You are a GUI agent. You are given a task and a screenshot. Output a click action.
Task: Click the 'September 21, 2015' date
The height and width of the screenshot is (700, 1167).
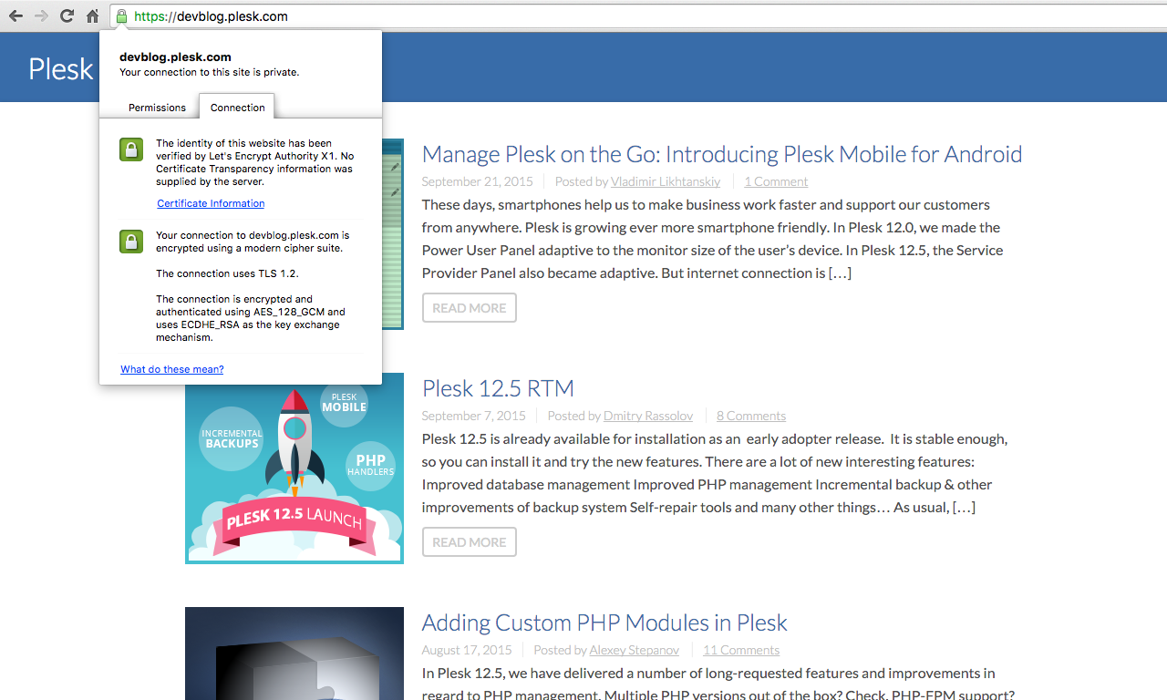478,181
